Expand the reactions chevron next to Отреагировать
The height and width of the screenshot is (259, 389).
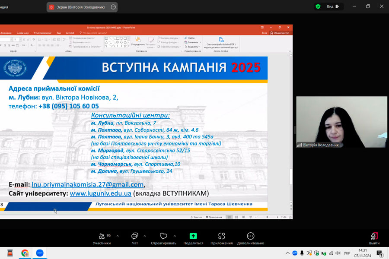[175, 236]
